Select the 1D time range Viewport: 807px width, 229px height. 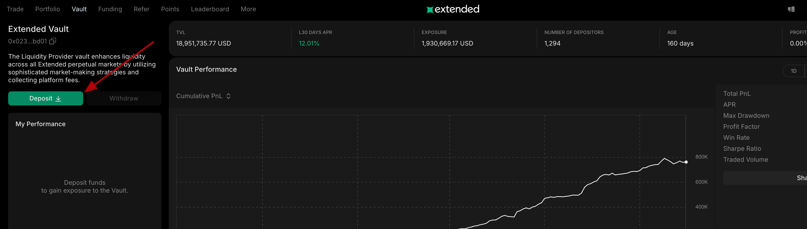click(793, 71)
